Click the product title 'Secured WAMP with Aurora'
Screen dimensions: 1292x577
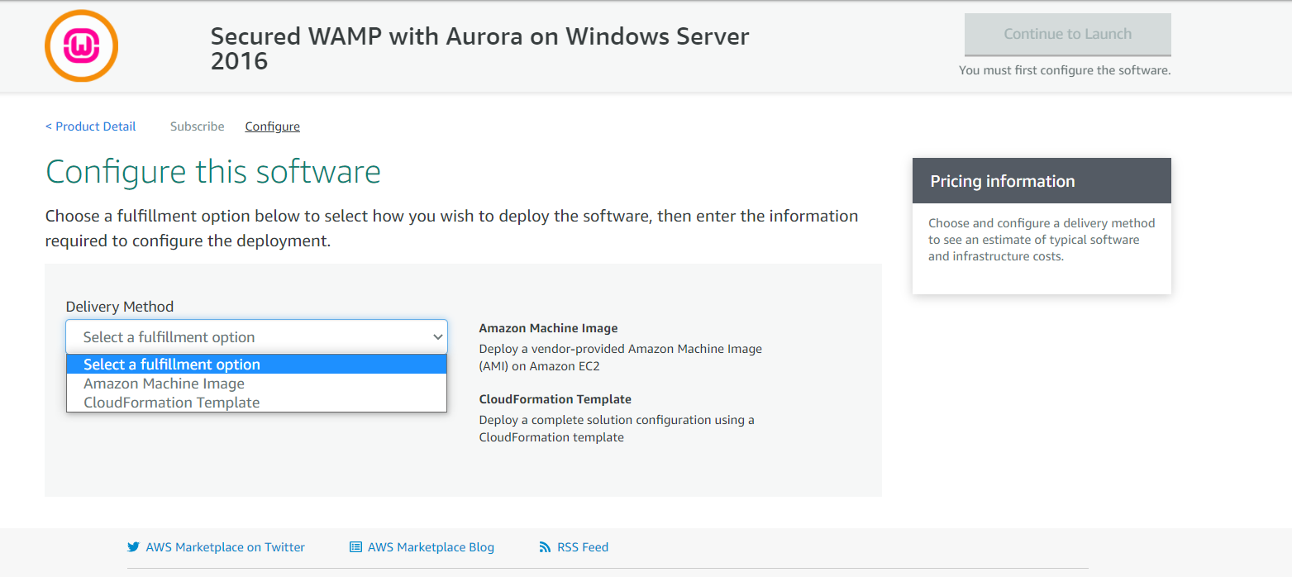(x=480, y=48)
